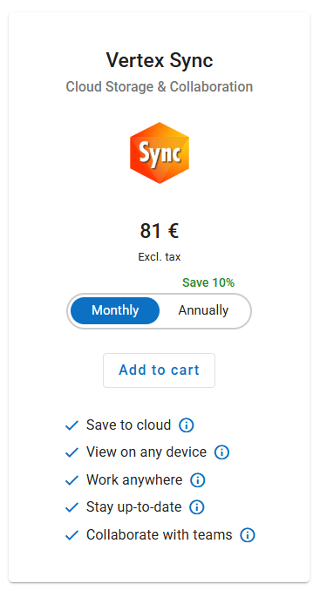Screen dimensions: 320x591
Task: Click checkmark beside Collaborate with teams
Action: [x=71, y=535]
